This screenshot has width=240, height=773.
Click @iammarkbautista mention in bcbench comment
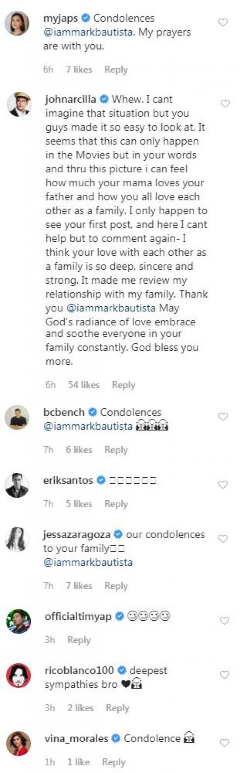[x=88, y=426]
